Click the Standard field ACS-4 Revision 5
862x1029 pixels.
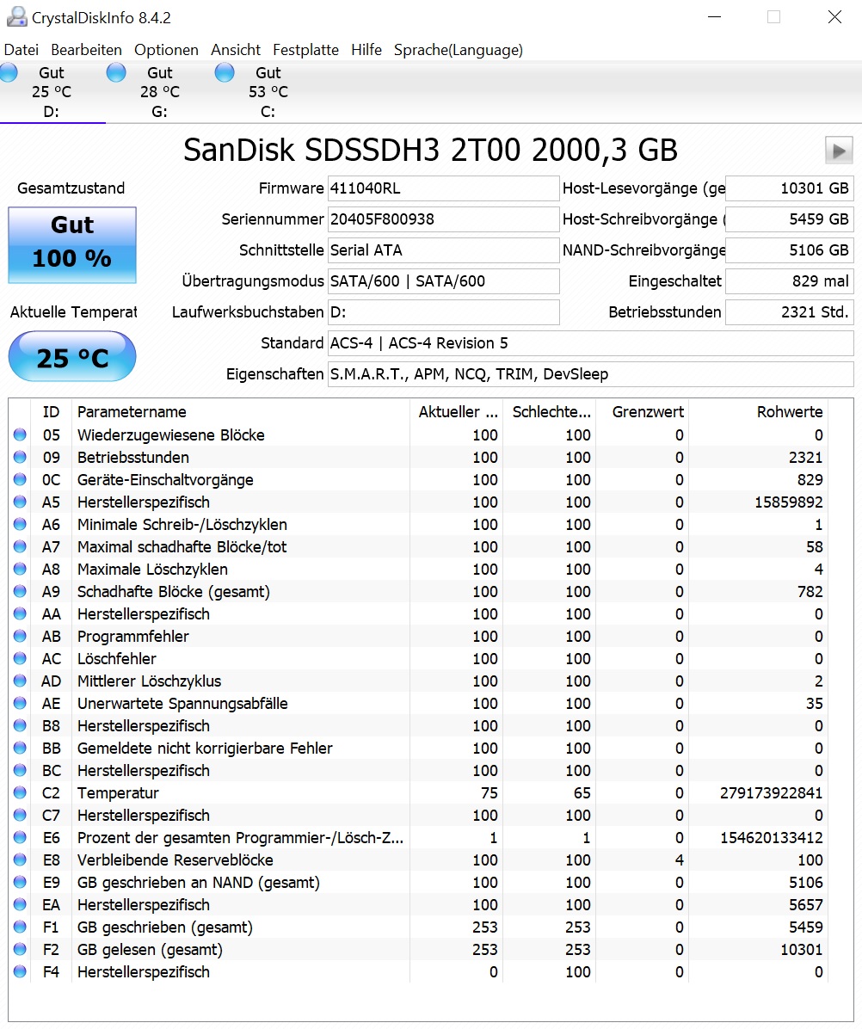pyautogui.click(x=590, y=342)
